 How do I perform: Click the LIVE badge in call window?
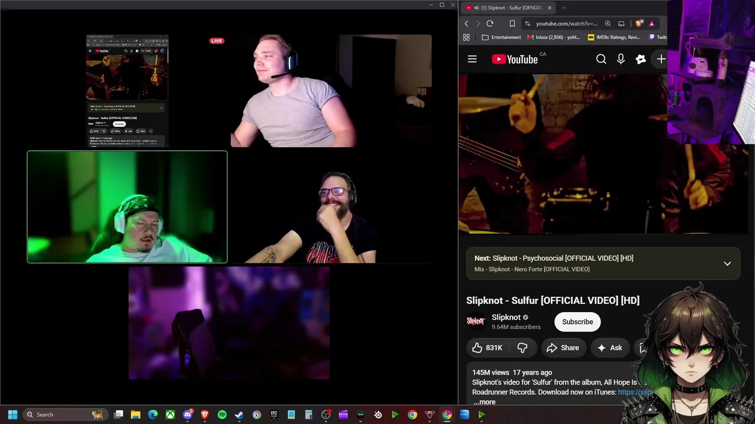(x=216, y=41)
